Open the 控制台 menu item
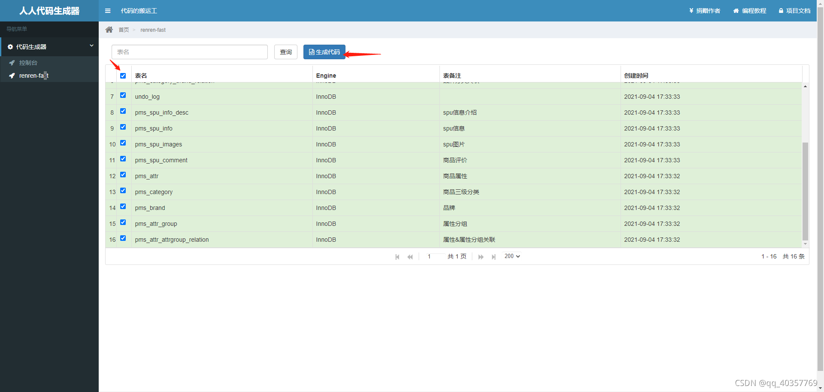The width and height of the screenshot is (824, 392). click(49, 63)
